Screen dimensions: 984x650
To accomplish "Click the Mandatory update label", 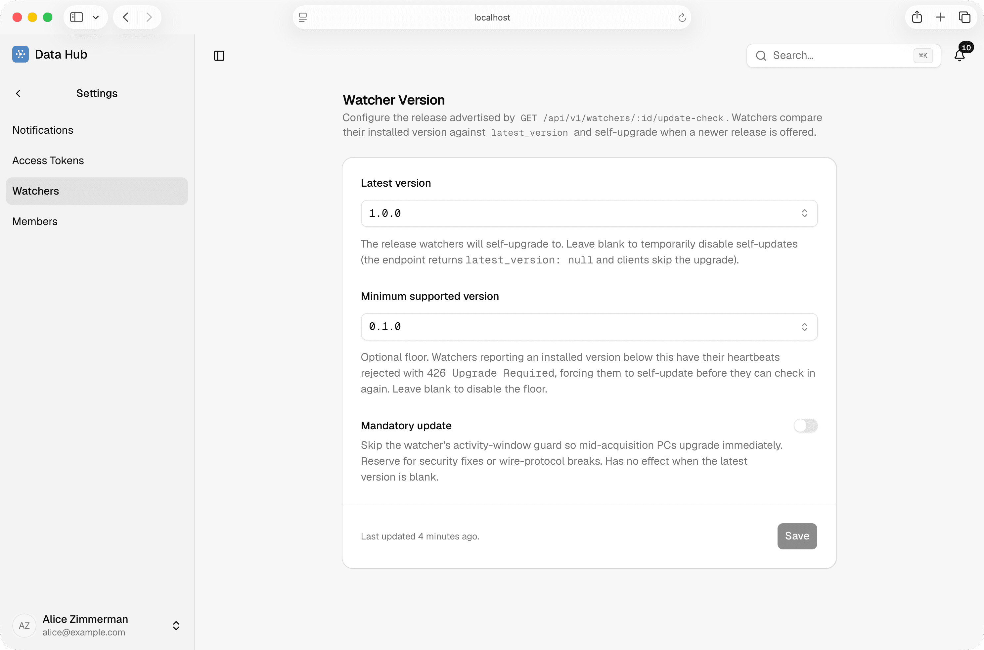I will tap(406, 426).
